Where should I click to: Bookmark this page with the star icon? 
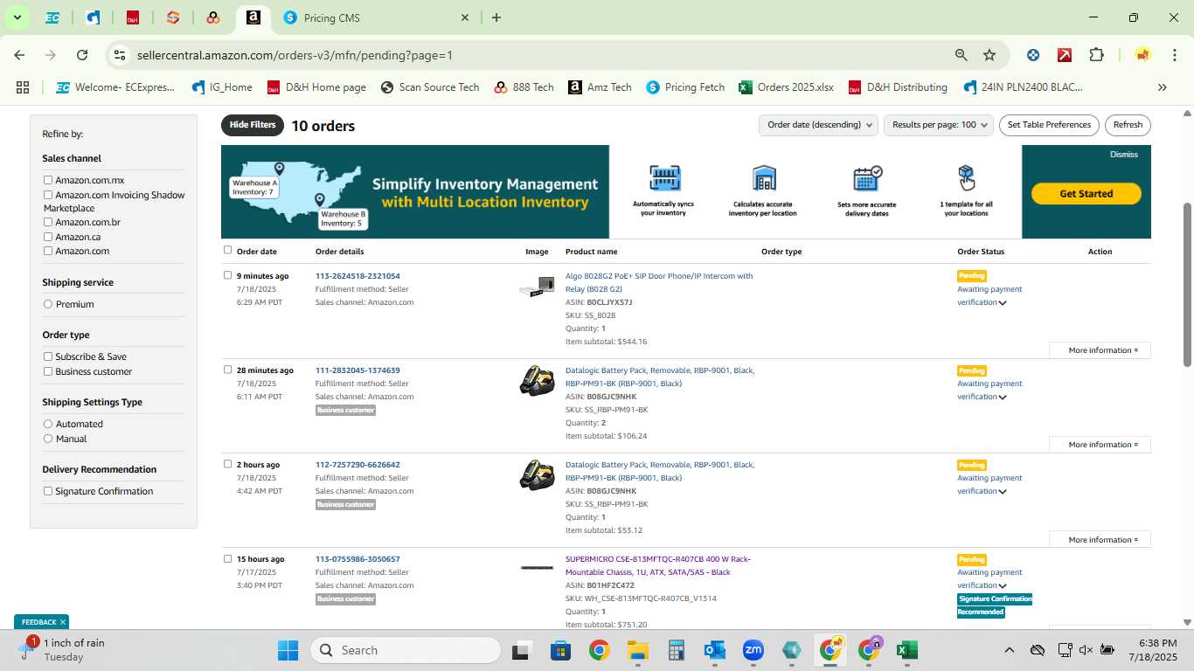coord(989,55)
